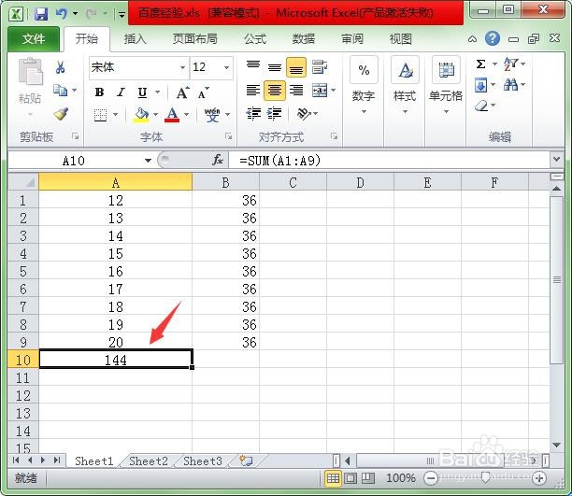
Task: Click the Copy icon in clipboard group
Action: tap(61, 90)
